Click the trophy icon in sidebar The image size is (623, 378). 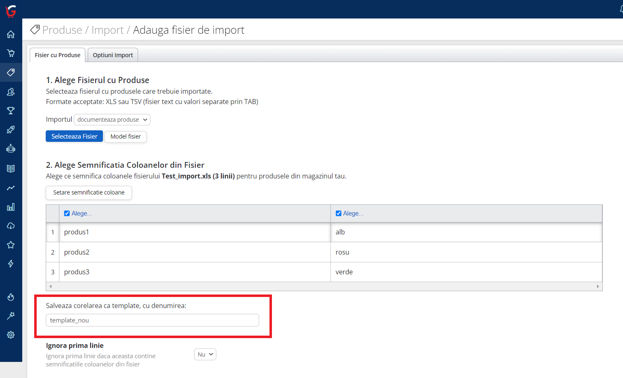click(x=11, y=111)
